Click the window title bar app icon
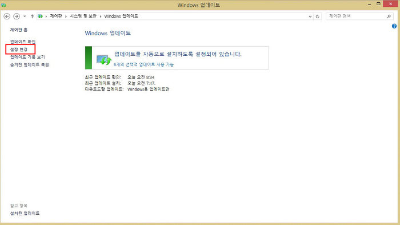This screenshot has height=225, width=400. tap(3, 5)
